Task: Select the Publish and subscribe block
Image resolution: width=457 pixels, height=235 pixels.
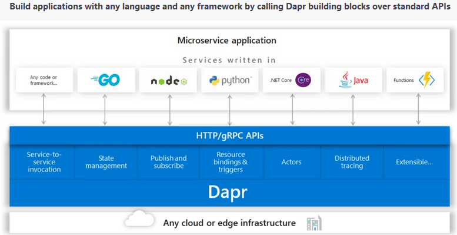Action: click(x=168, y=162)
